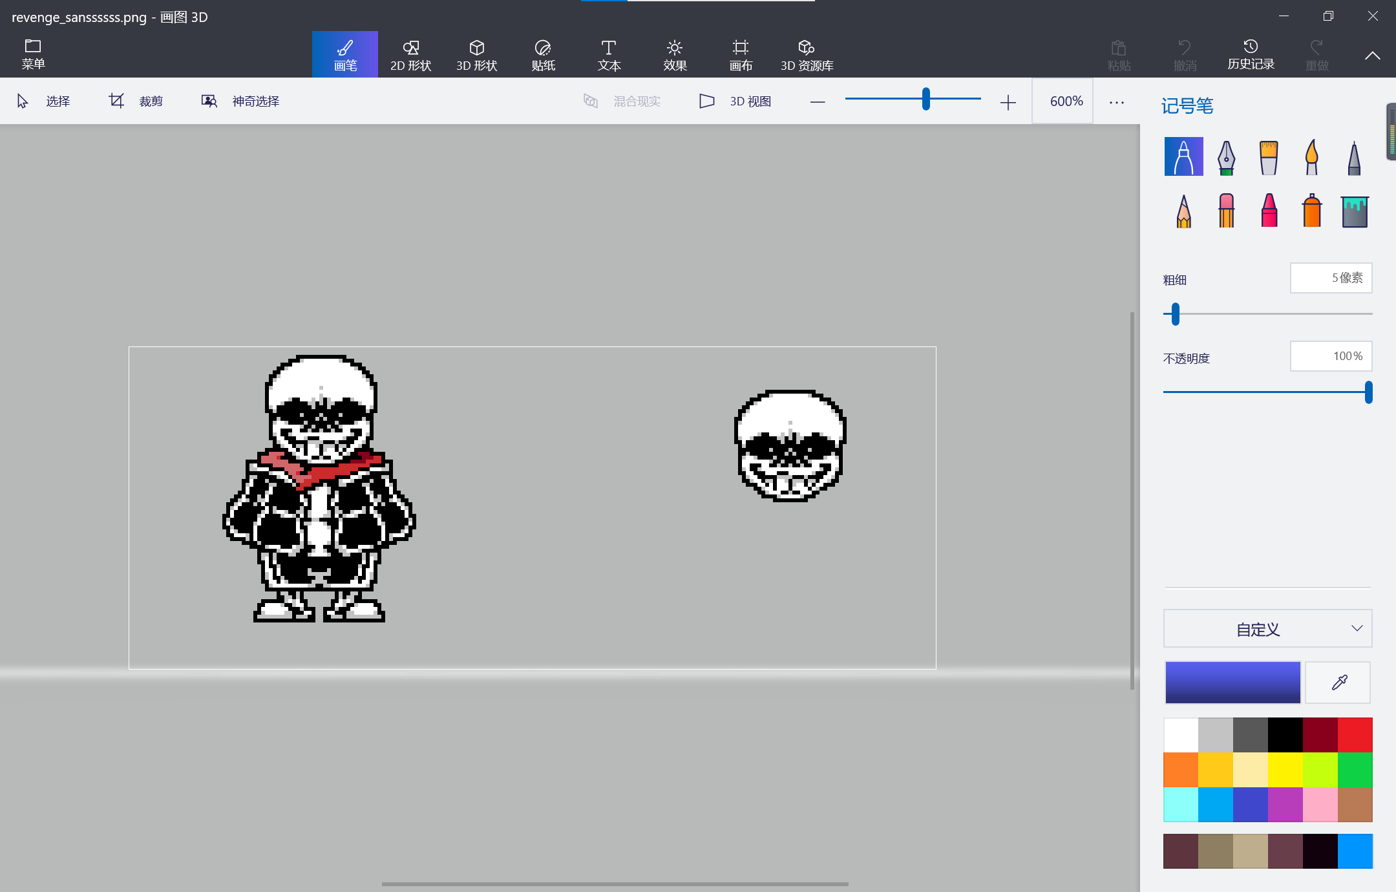Switch to the 画笔 brushes tab

pos(345,55)
